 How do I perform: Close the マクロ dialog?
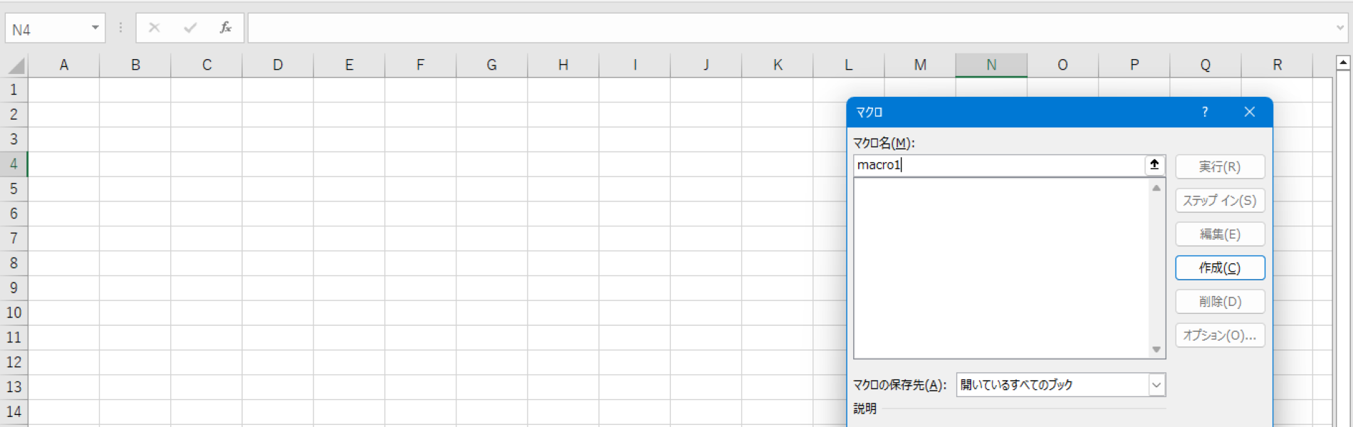[1249, 112]
